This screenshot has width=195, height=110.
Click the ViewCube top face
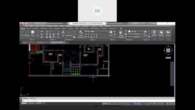168,50
